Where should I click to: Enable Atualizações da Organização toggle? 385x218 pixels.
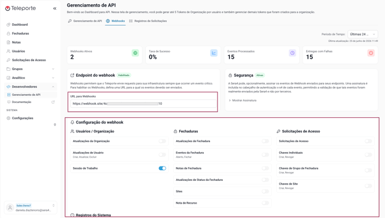point(162,141)
